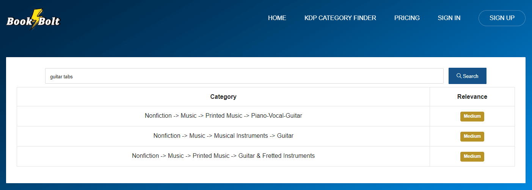Select the Guitar & Fretted Instruments row
The height and width of the screenshot is (190, 532).
point(266,156)
